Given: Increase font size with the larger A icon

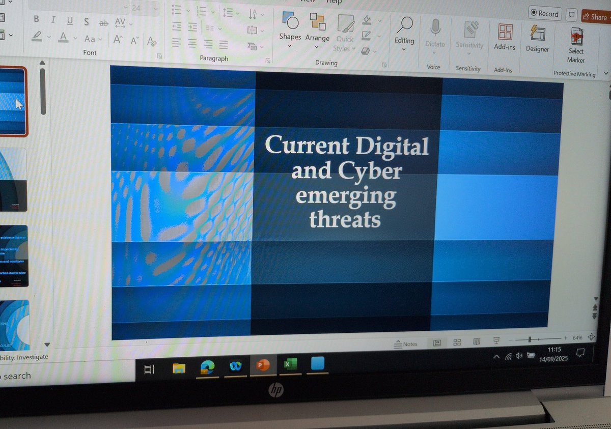Looking at the screenshot, I should (x=117, y=40).
